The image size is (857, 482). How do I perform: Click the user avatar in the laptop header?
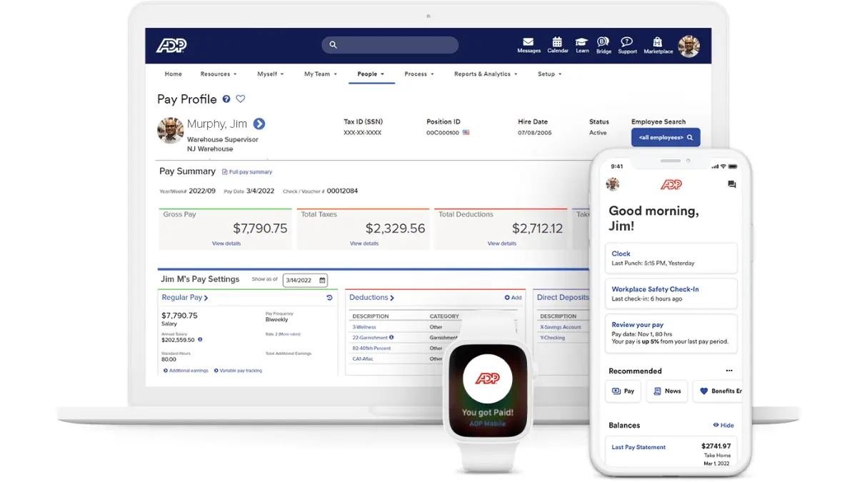pos(689,46)
